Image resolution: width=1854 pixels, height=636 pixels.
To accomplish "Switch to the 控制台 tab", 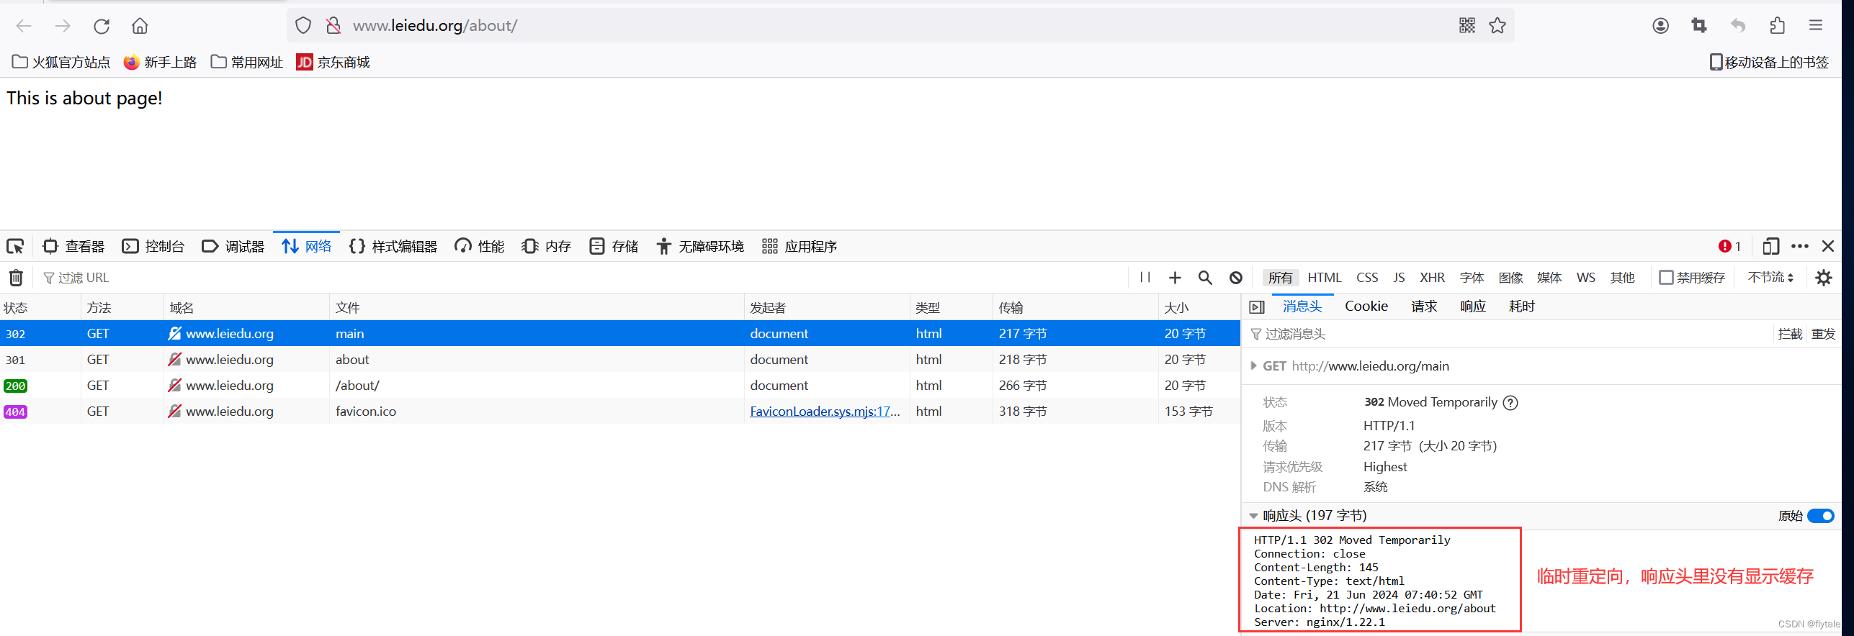I will click(153, 247).
